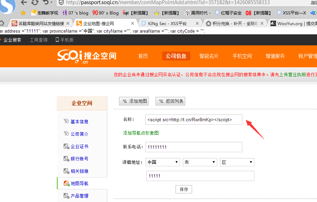Click the soqi 搜企空间 logo

(x=87, y=56)
